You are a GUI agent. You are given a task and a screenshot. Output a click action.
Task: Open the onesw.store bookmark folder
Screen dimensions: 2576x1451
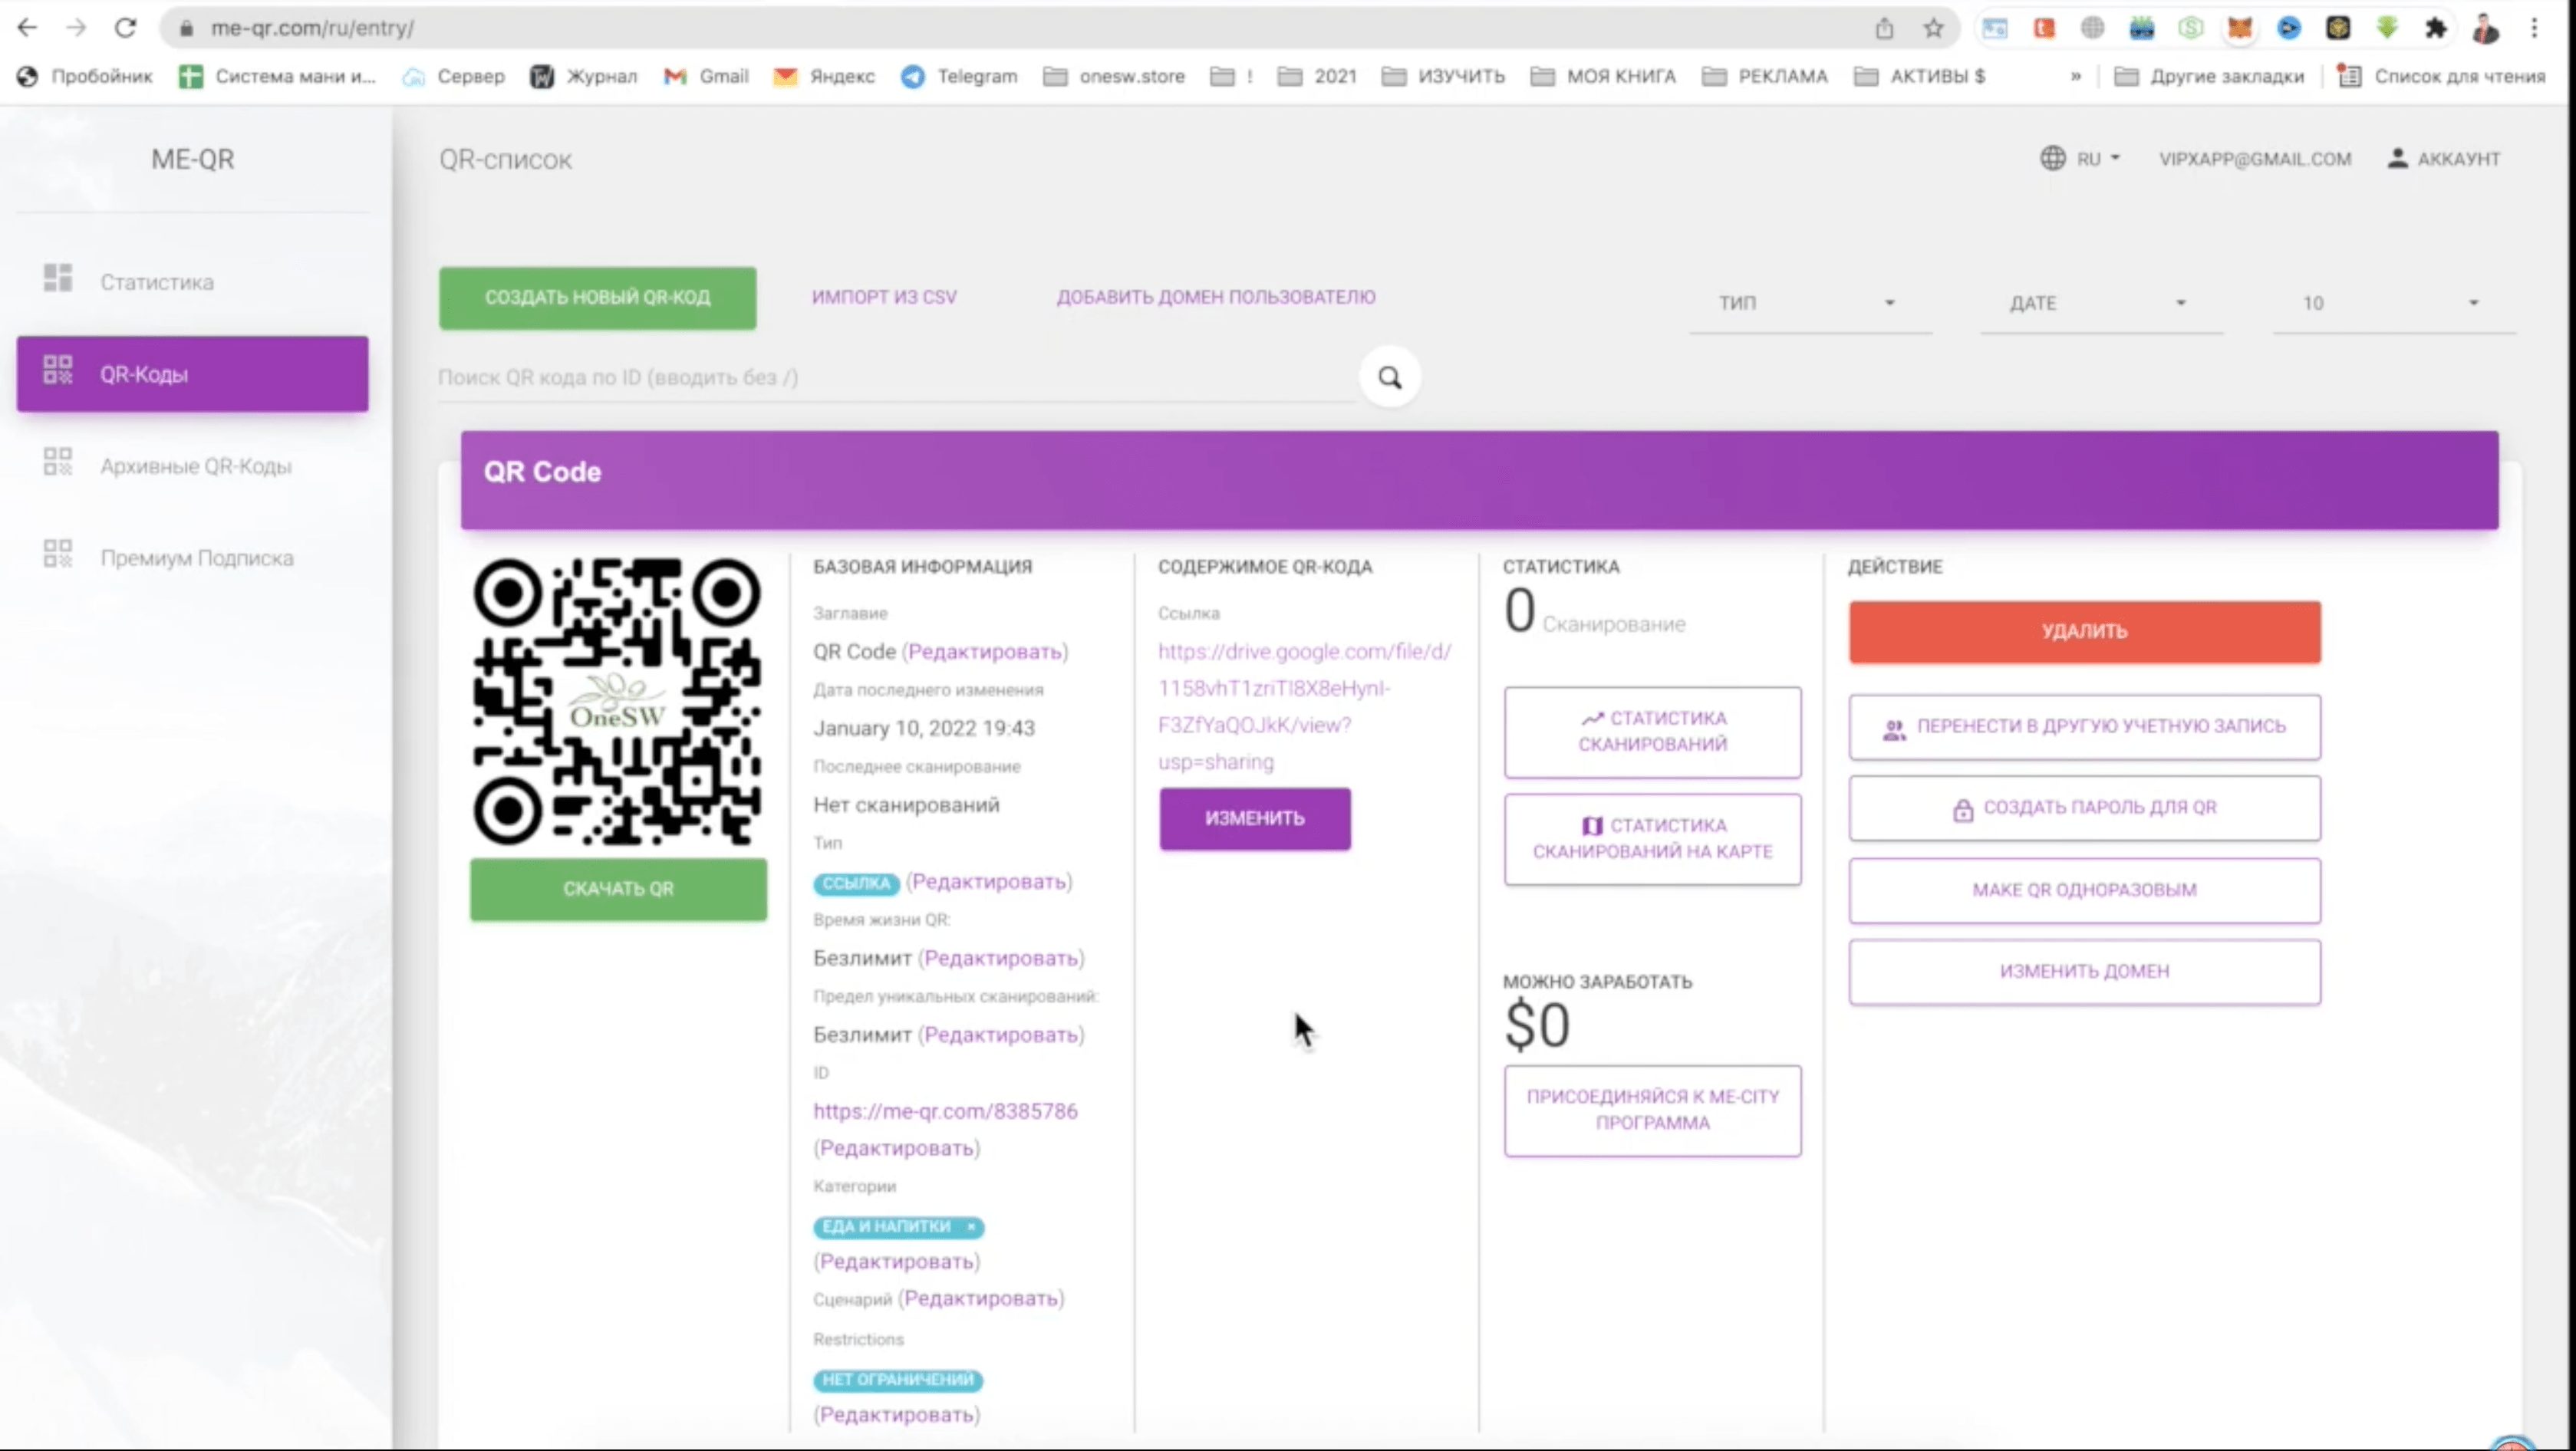tap(1114, 76)
